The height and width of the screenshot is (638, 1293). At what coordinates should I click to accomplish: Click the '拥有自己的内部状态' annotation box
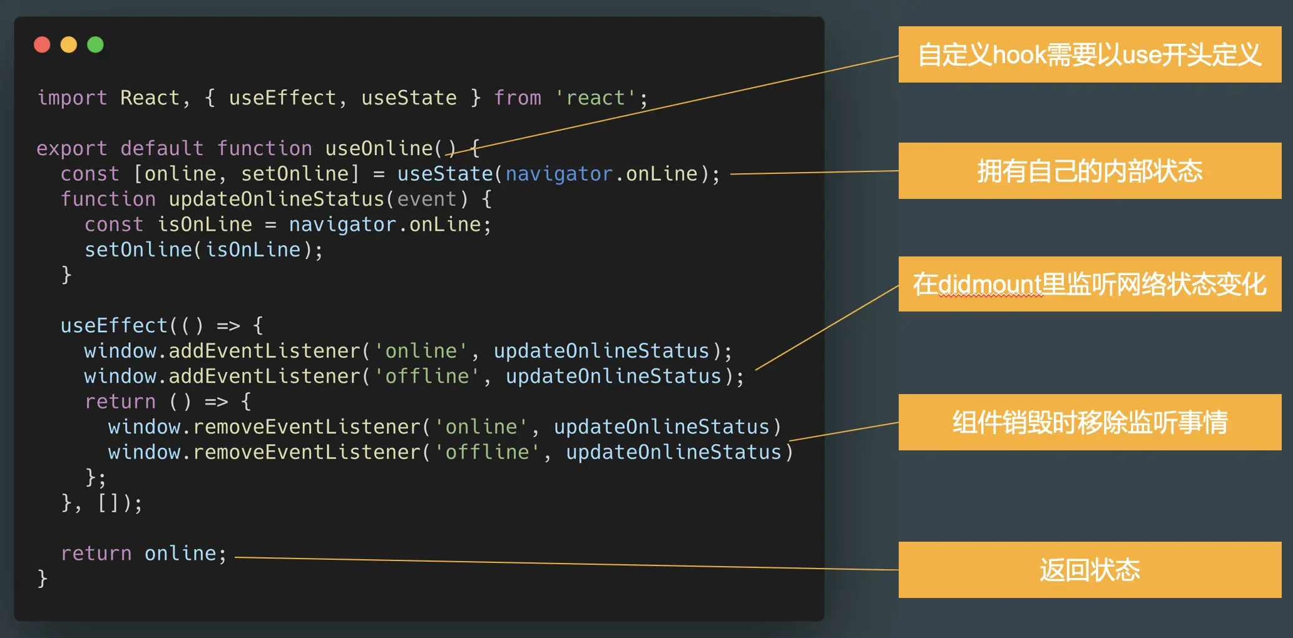click(1089, 170)
